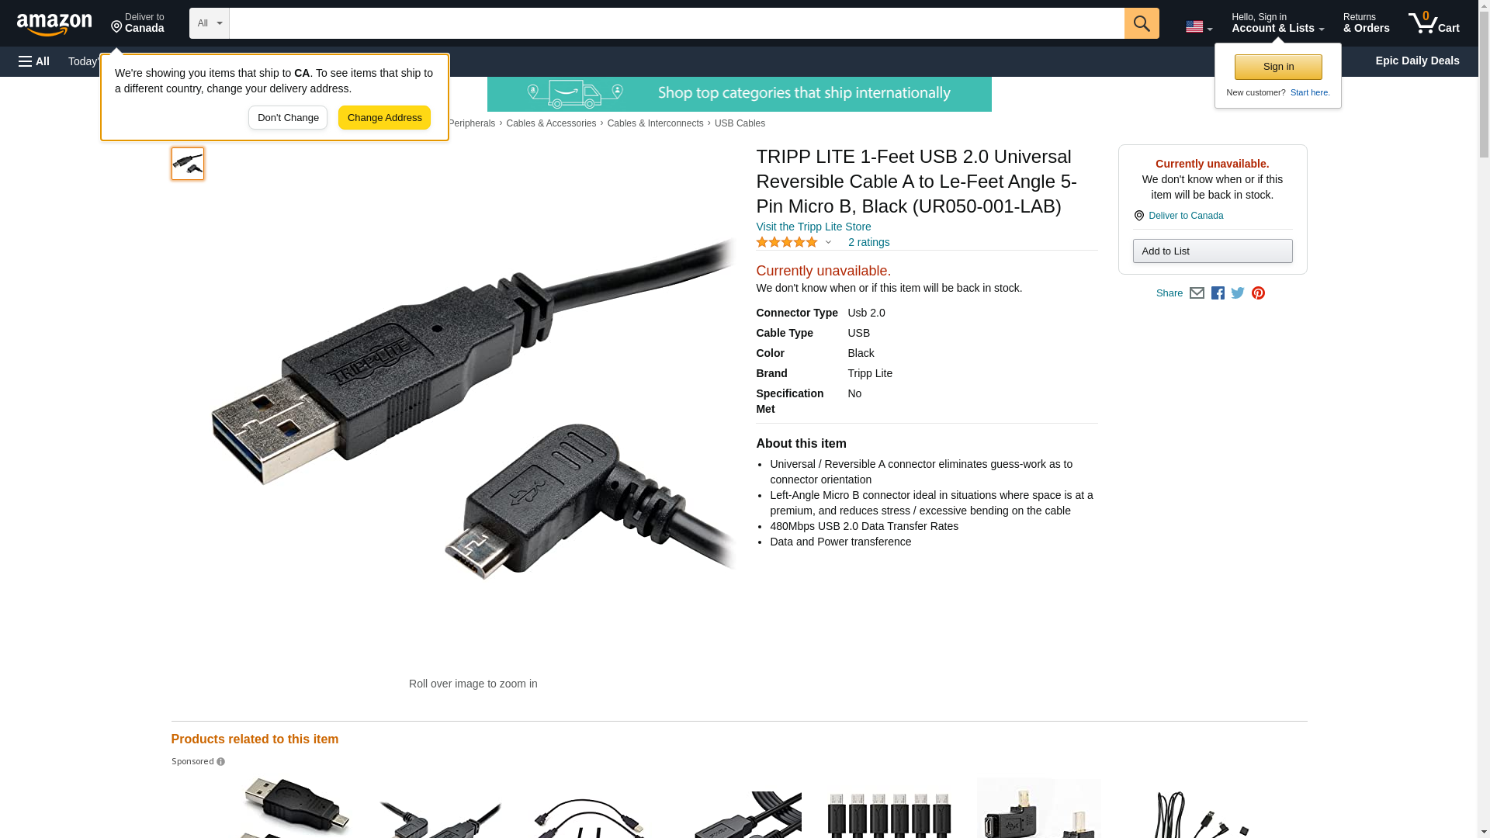
Task: Open Account & Lists menu
Action: [x=1277, y=23]
